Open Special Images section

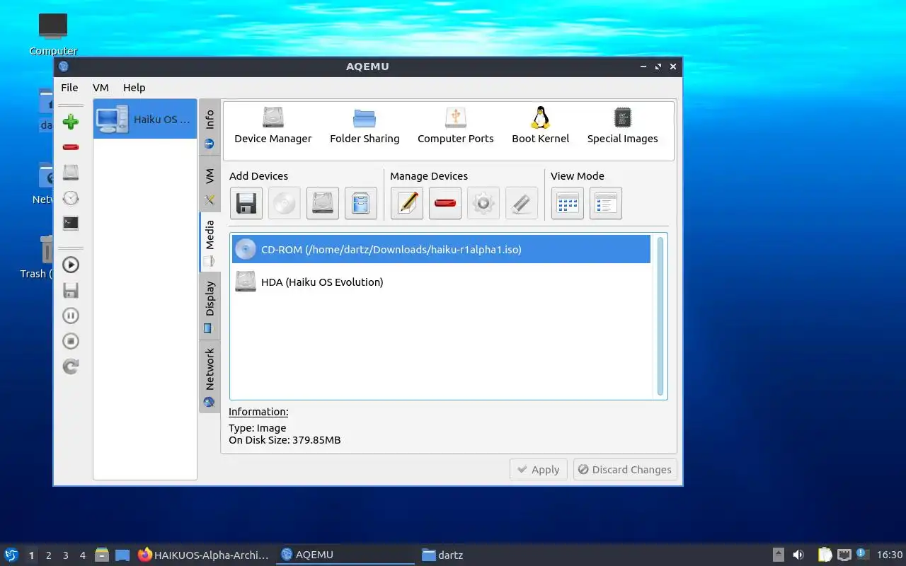[623, 125]
